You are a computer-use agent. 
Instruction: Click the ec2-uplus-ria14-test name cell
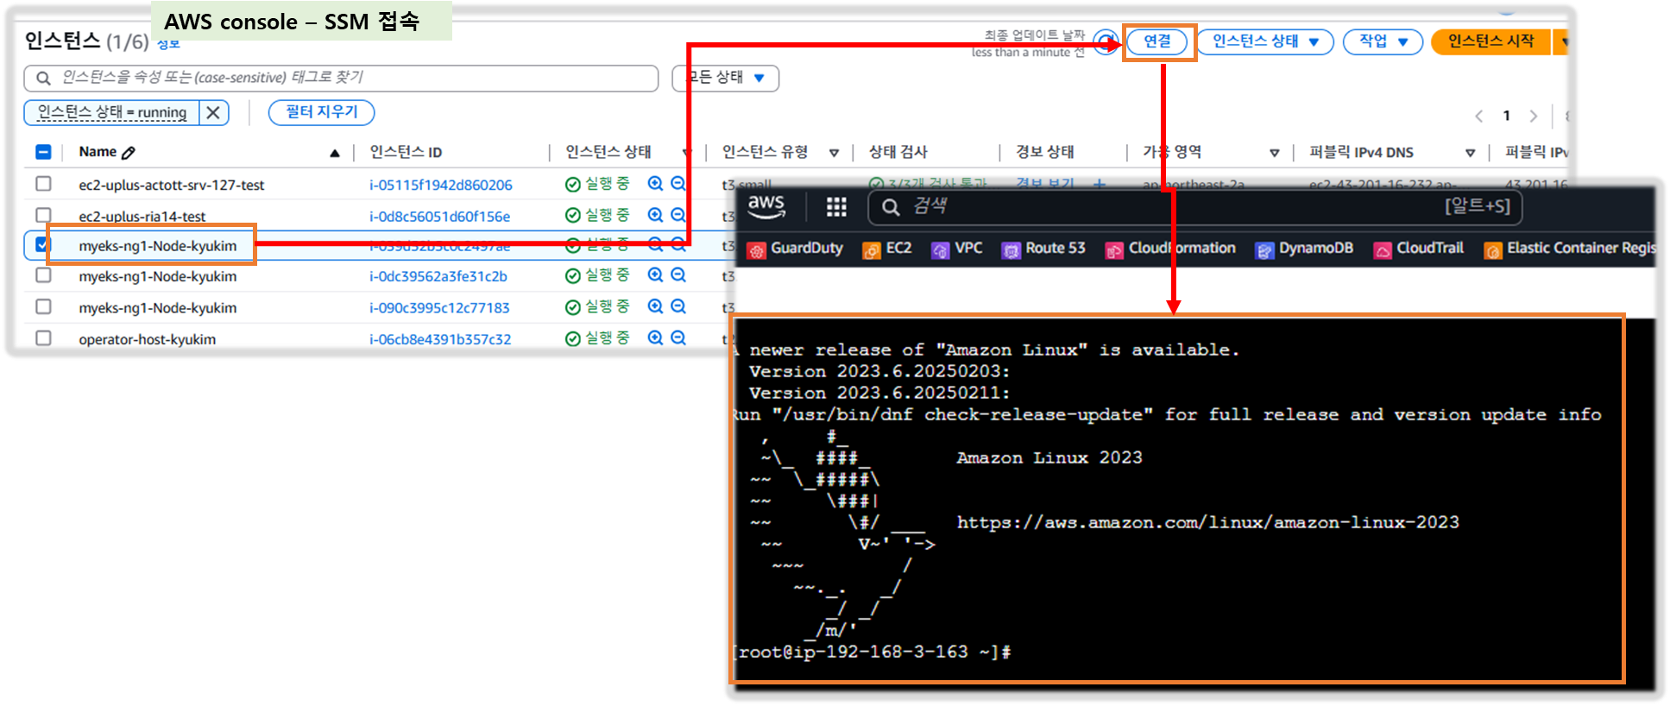142,216
